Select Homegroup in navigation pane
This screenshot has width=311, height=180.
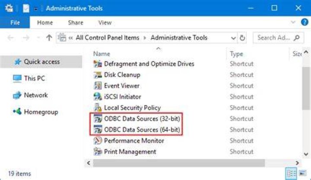41,112
